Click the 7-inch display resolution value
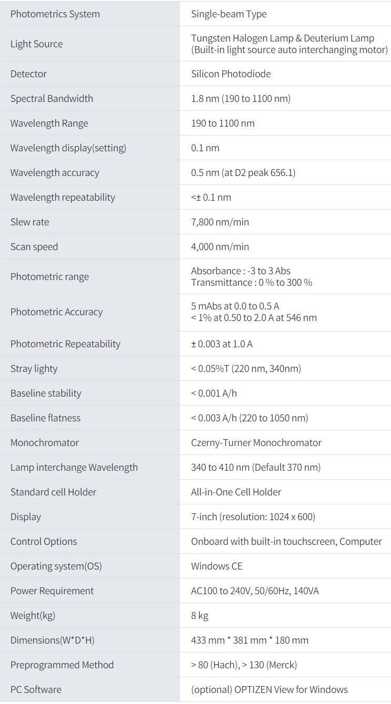Screen dimensions: 391x704 tap(253, 517)
